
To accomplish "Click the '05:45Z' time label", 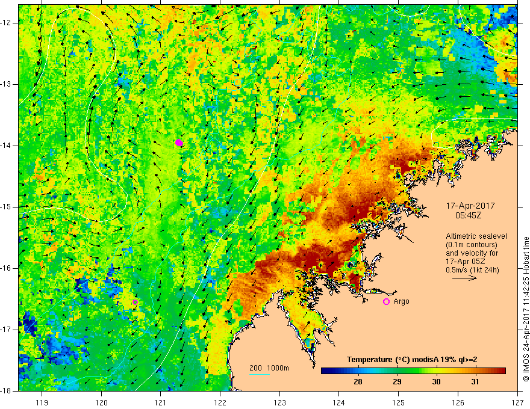I will coord(468,215).
